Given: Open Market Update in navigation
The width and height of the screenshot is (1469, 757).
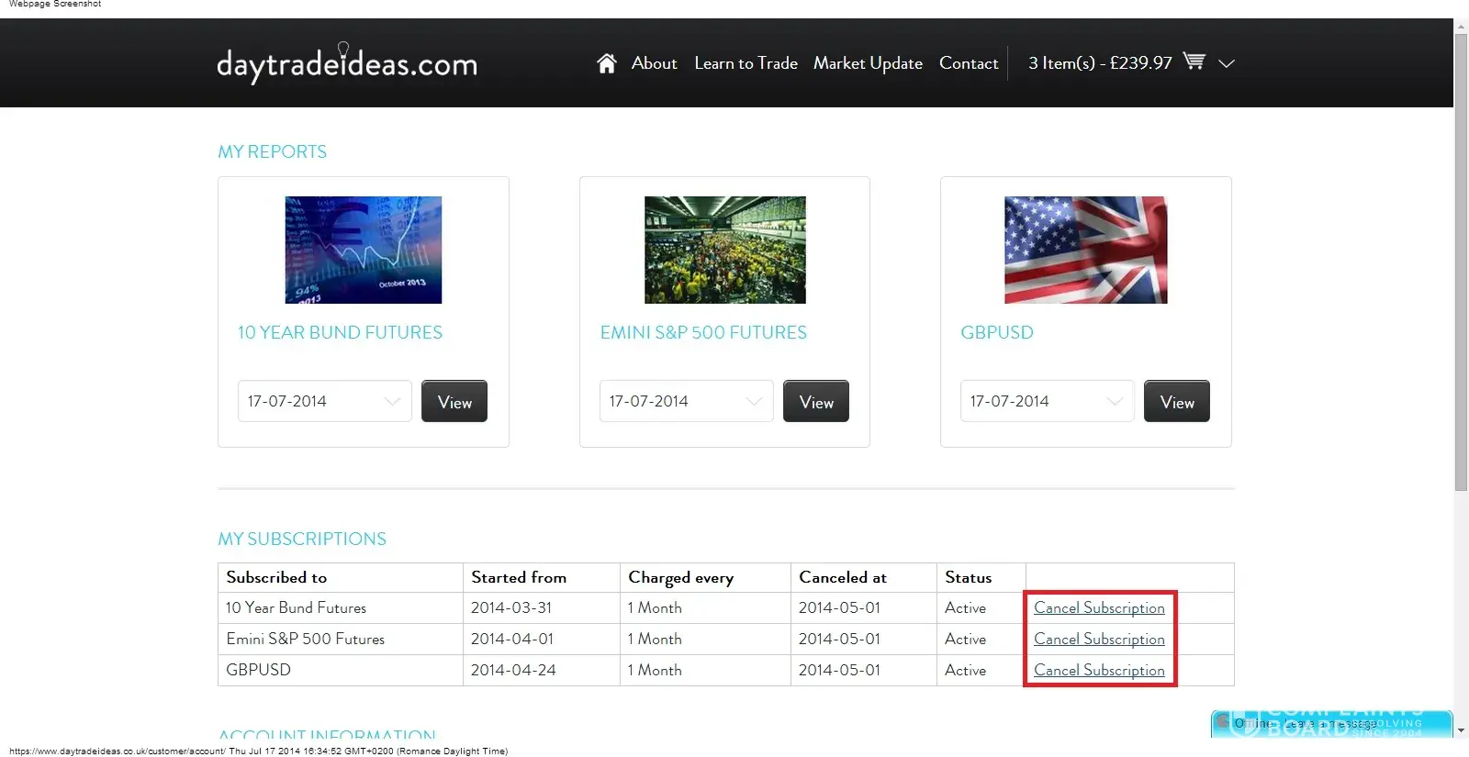Looking at the screenshot, I should click(x=868, y=63).
